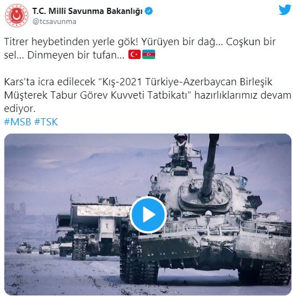Viewport: 293px width, 297px height.
Task: Click the word "ediyor." ending the tweet
Action: (19, 109)
